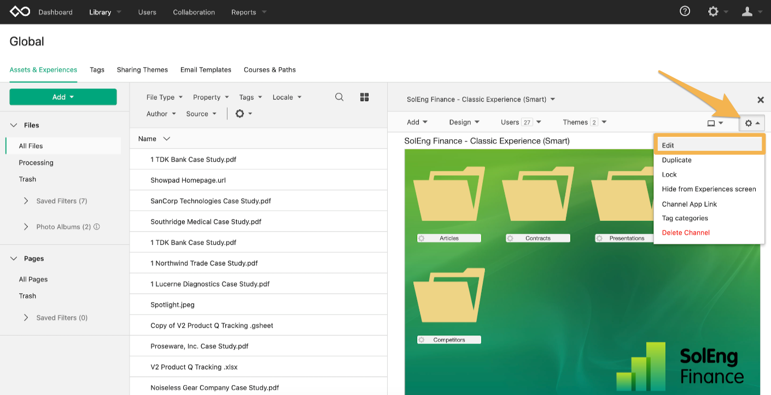Click the Photo Albums info icon

tap(97, 227)
